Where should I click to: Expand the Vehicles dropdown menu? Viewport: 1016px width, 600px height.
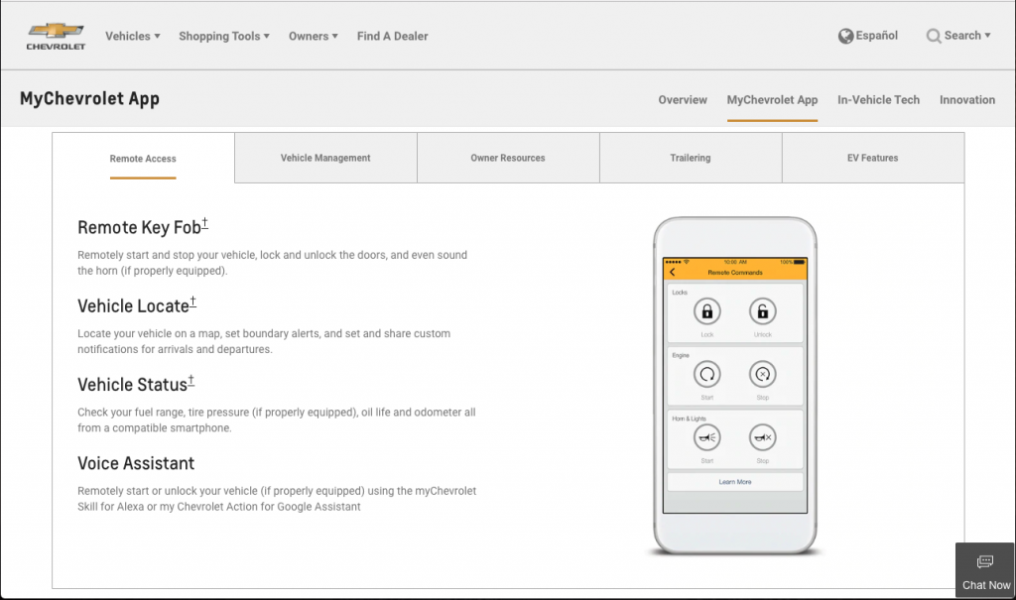coord(133,37)
